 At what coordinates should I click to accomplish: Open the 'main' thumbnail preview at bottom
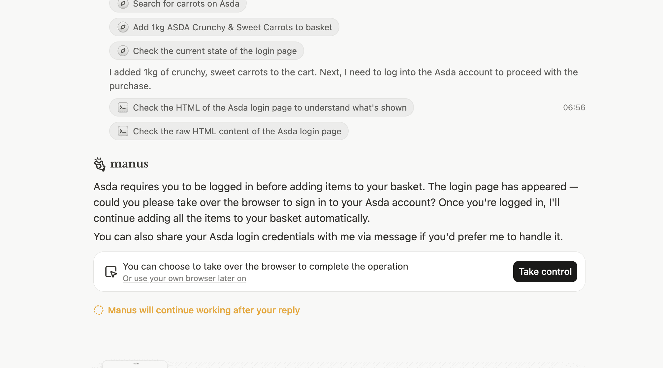[135, 364]
